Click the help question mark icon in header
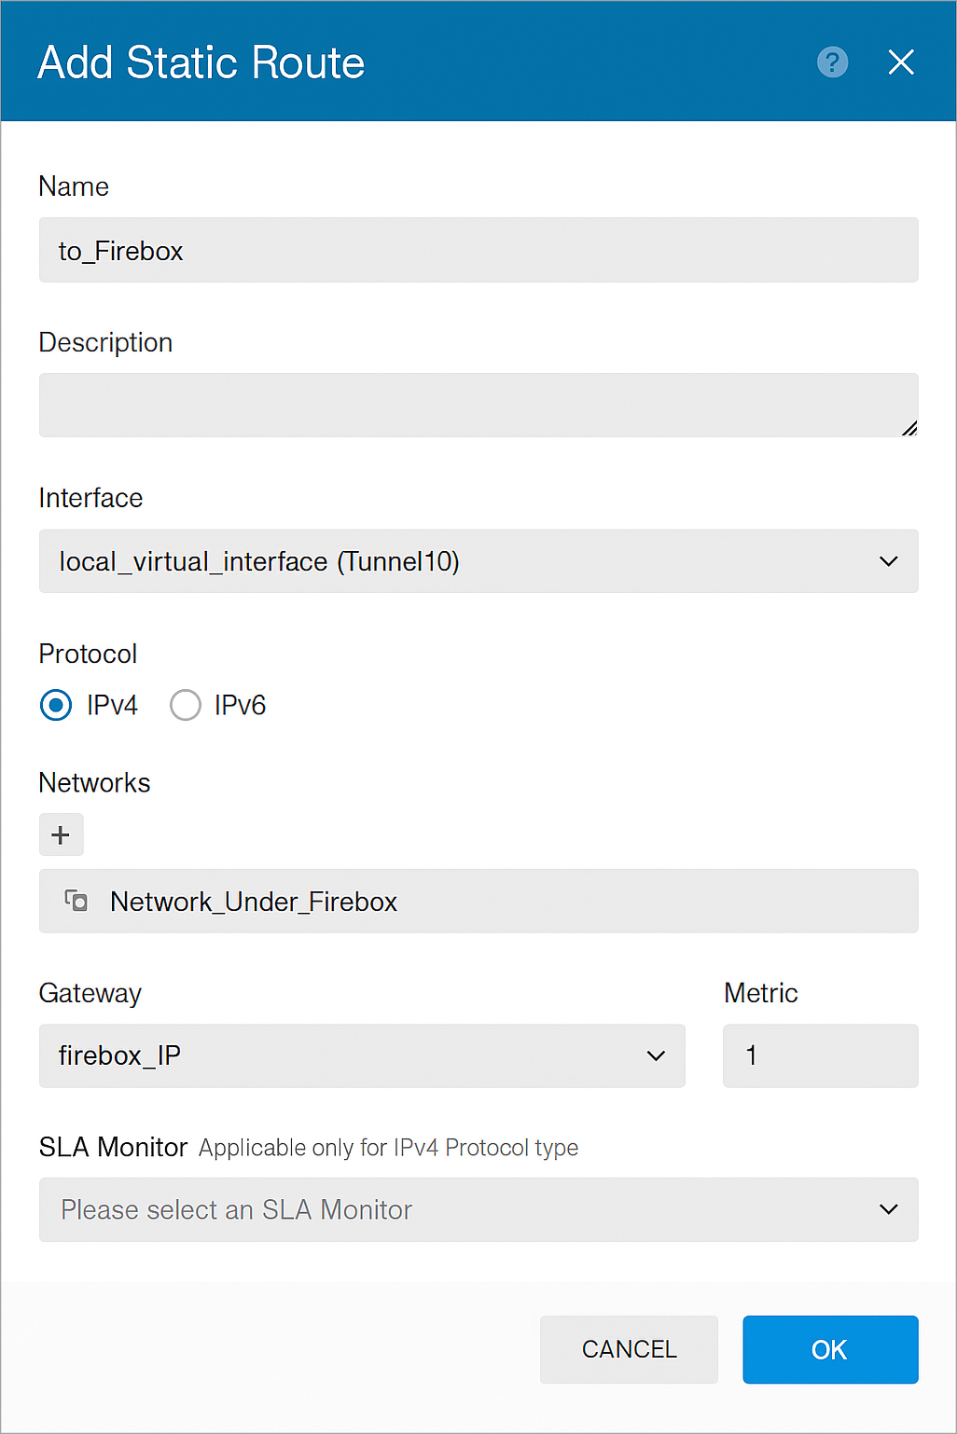This screenshot has height=1434, width=957. [831, 62]
